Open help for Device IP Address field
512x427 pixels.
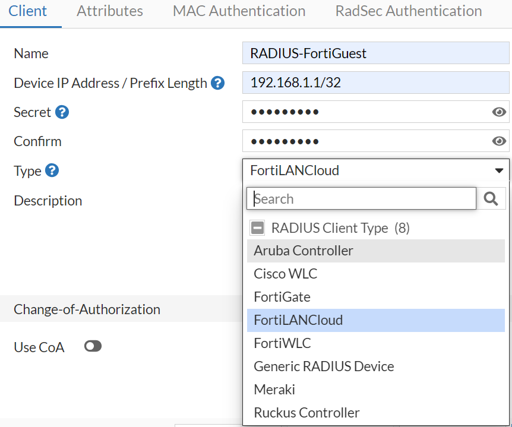click(x=217, y=83)
